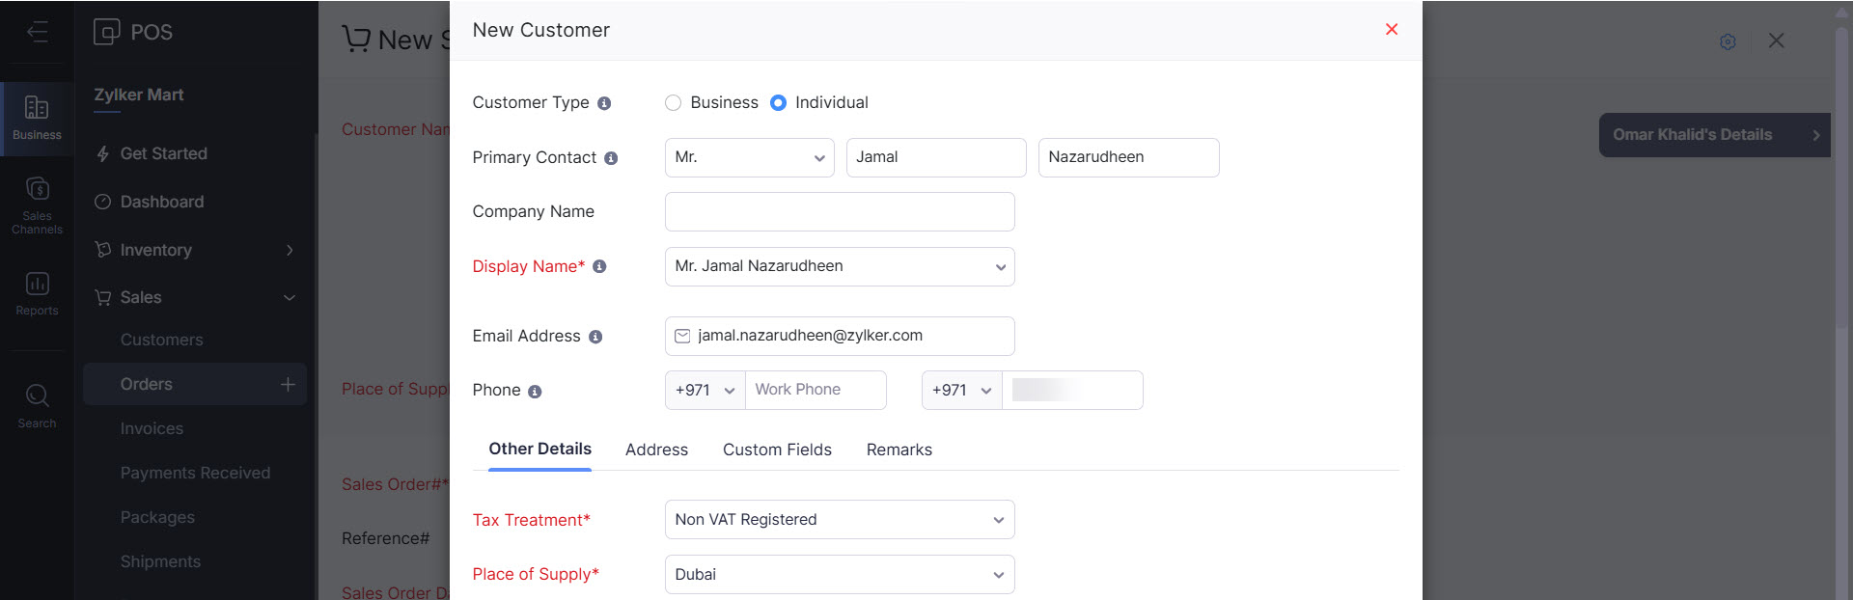Switch to the Custom Fields tab

tap(777, 450)
